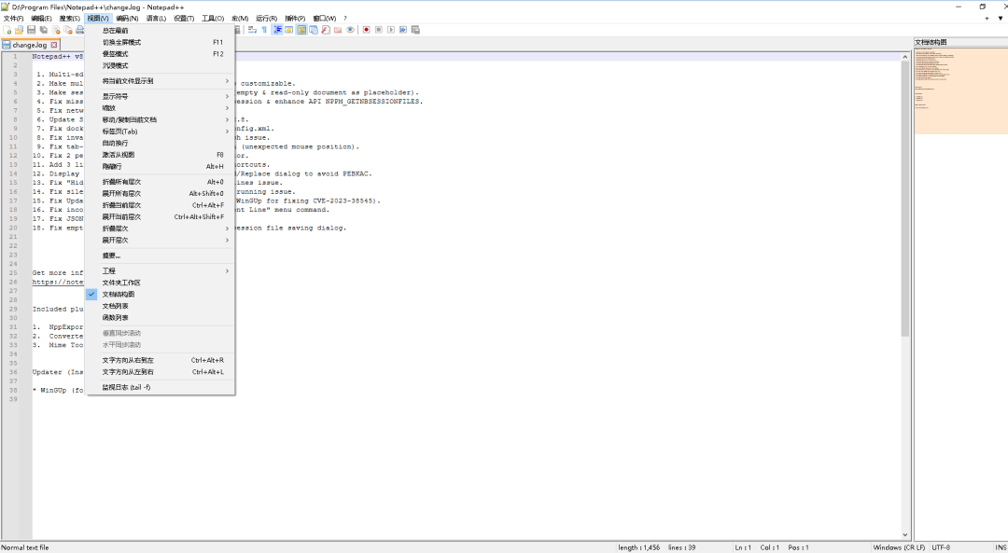Image resolution: width=1008 pixels, height=553 pixels.
Task: Click editor scrollbar down arrow
Action: pyautogui.click(x=904, y=534)
